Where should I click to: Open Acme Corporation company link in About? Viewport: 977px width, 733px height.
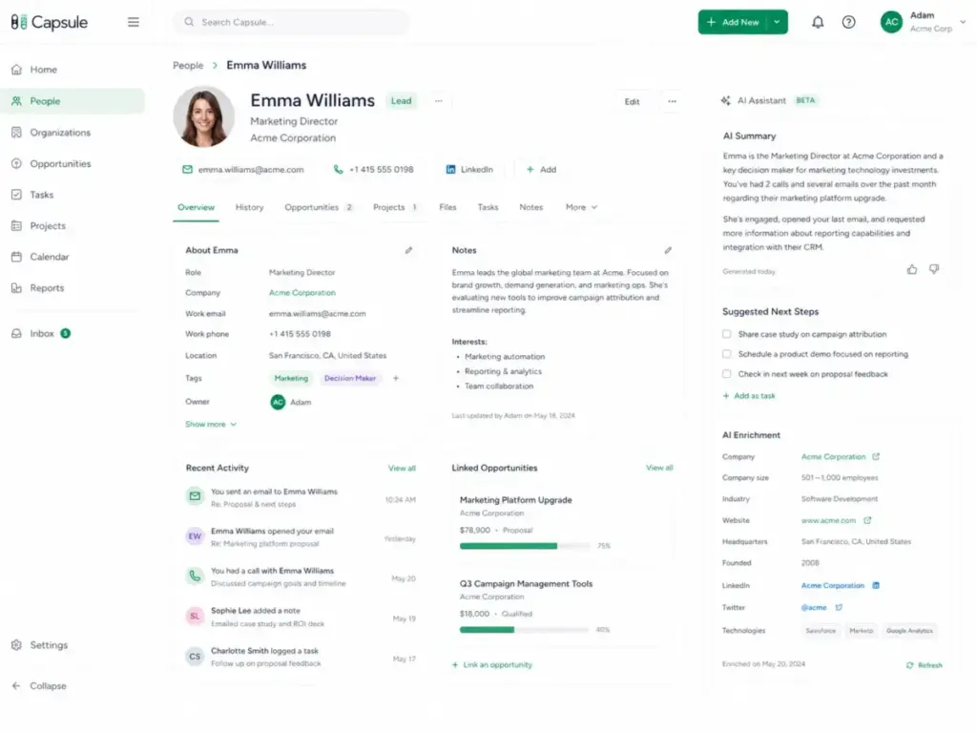coord(302,293)
